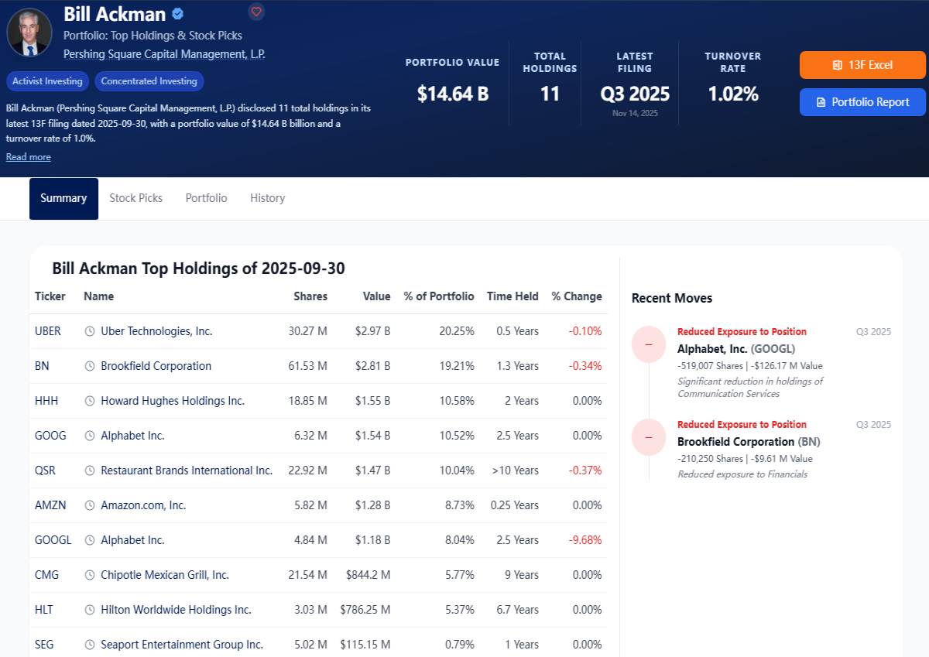Click the clock icon beside Seaport Entertainment Group
The height and width of the screenshot is (657, 929).
point(90,645)
